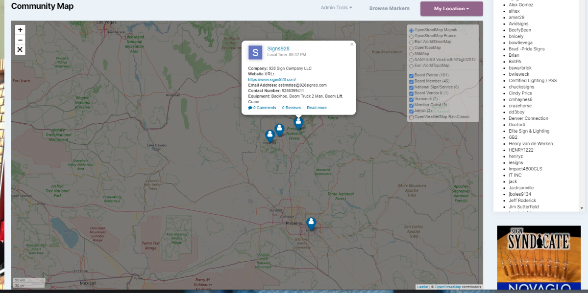Uncheck National Sign/Service (6) overlay
Screen dimensions: 588x293
(x=412, y=87)
